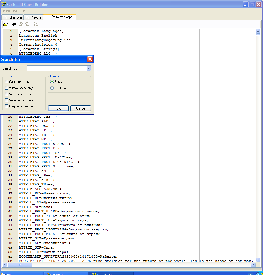Screen dimensions: 263x275
Task: Close the Search Text dialog
Action: 90,59
